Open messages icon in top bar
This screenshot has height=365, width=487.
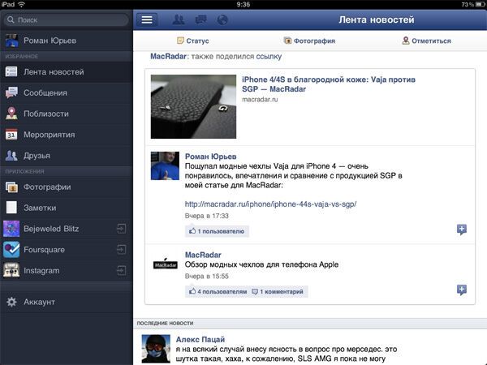click(200, 19)
